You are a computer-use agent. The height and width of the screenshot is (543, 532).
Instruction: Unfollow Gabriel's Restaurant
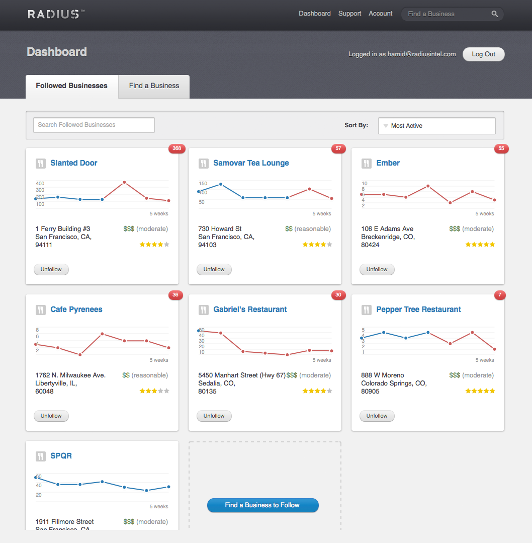tap(214, 416)
